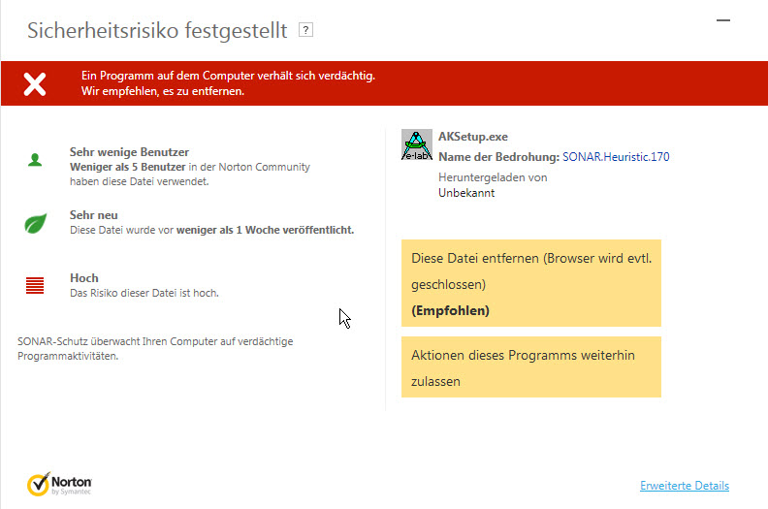This screenshot has height=509, width=768.
Task: Choose Aktionen dieses Programms weiterhin zulassen
Action: click(x=531, y=366)
